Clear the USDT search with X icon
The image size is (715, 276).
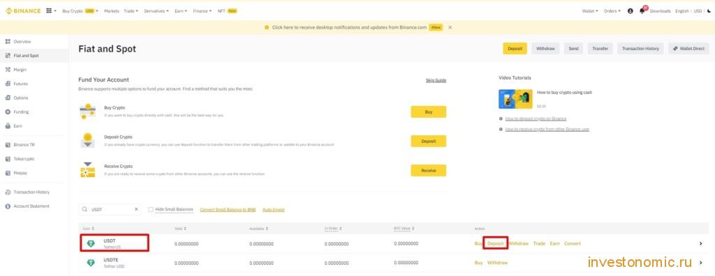(x=136, y=210)
